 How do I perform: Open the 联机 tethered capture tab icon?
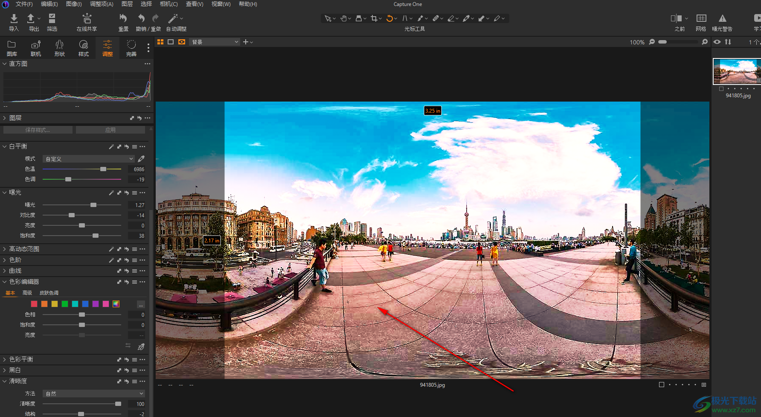pyautogui.click(x=36, y=45)
